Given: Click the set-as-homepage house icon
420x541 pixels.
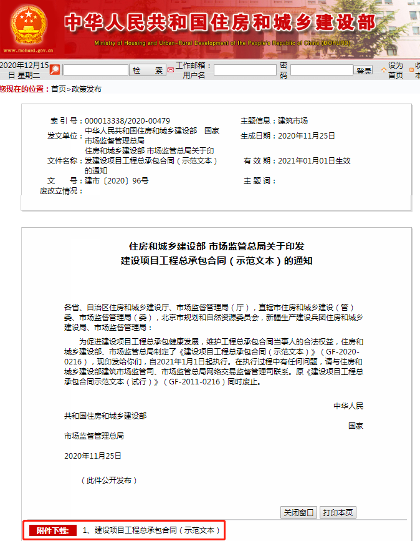Looking at the screenshot, I should [383, 70].
